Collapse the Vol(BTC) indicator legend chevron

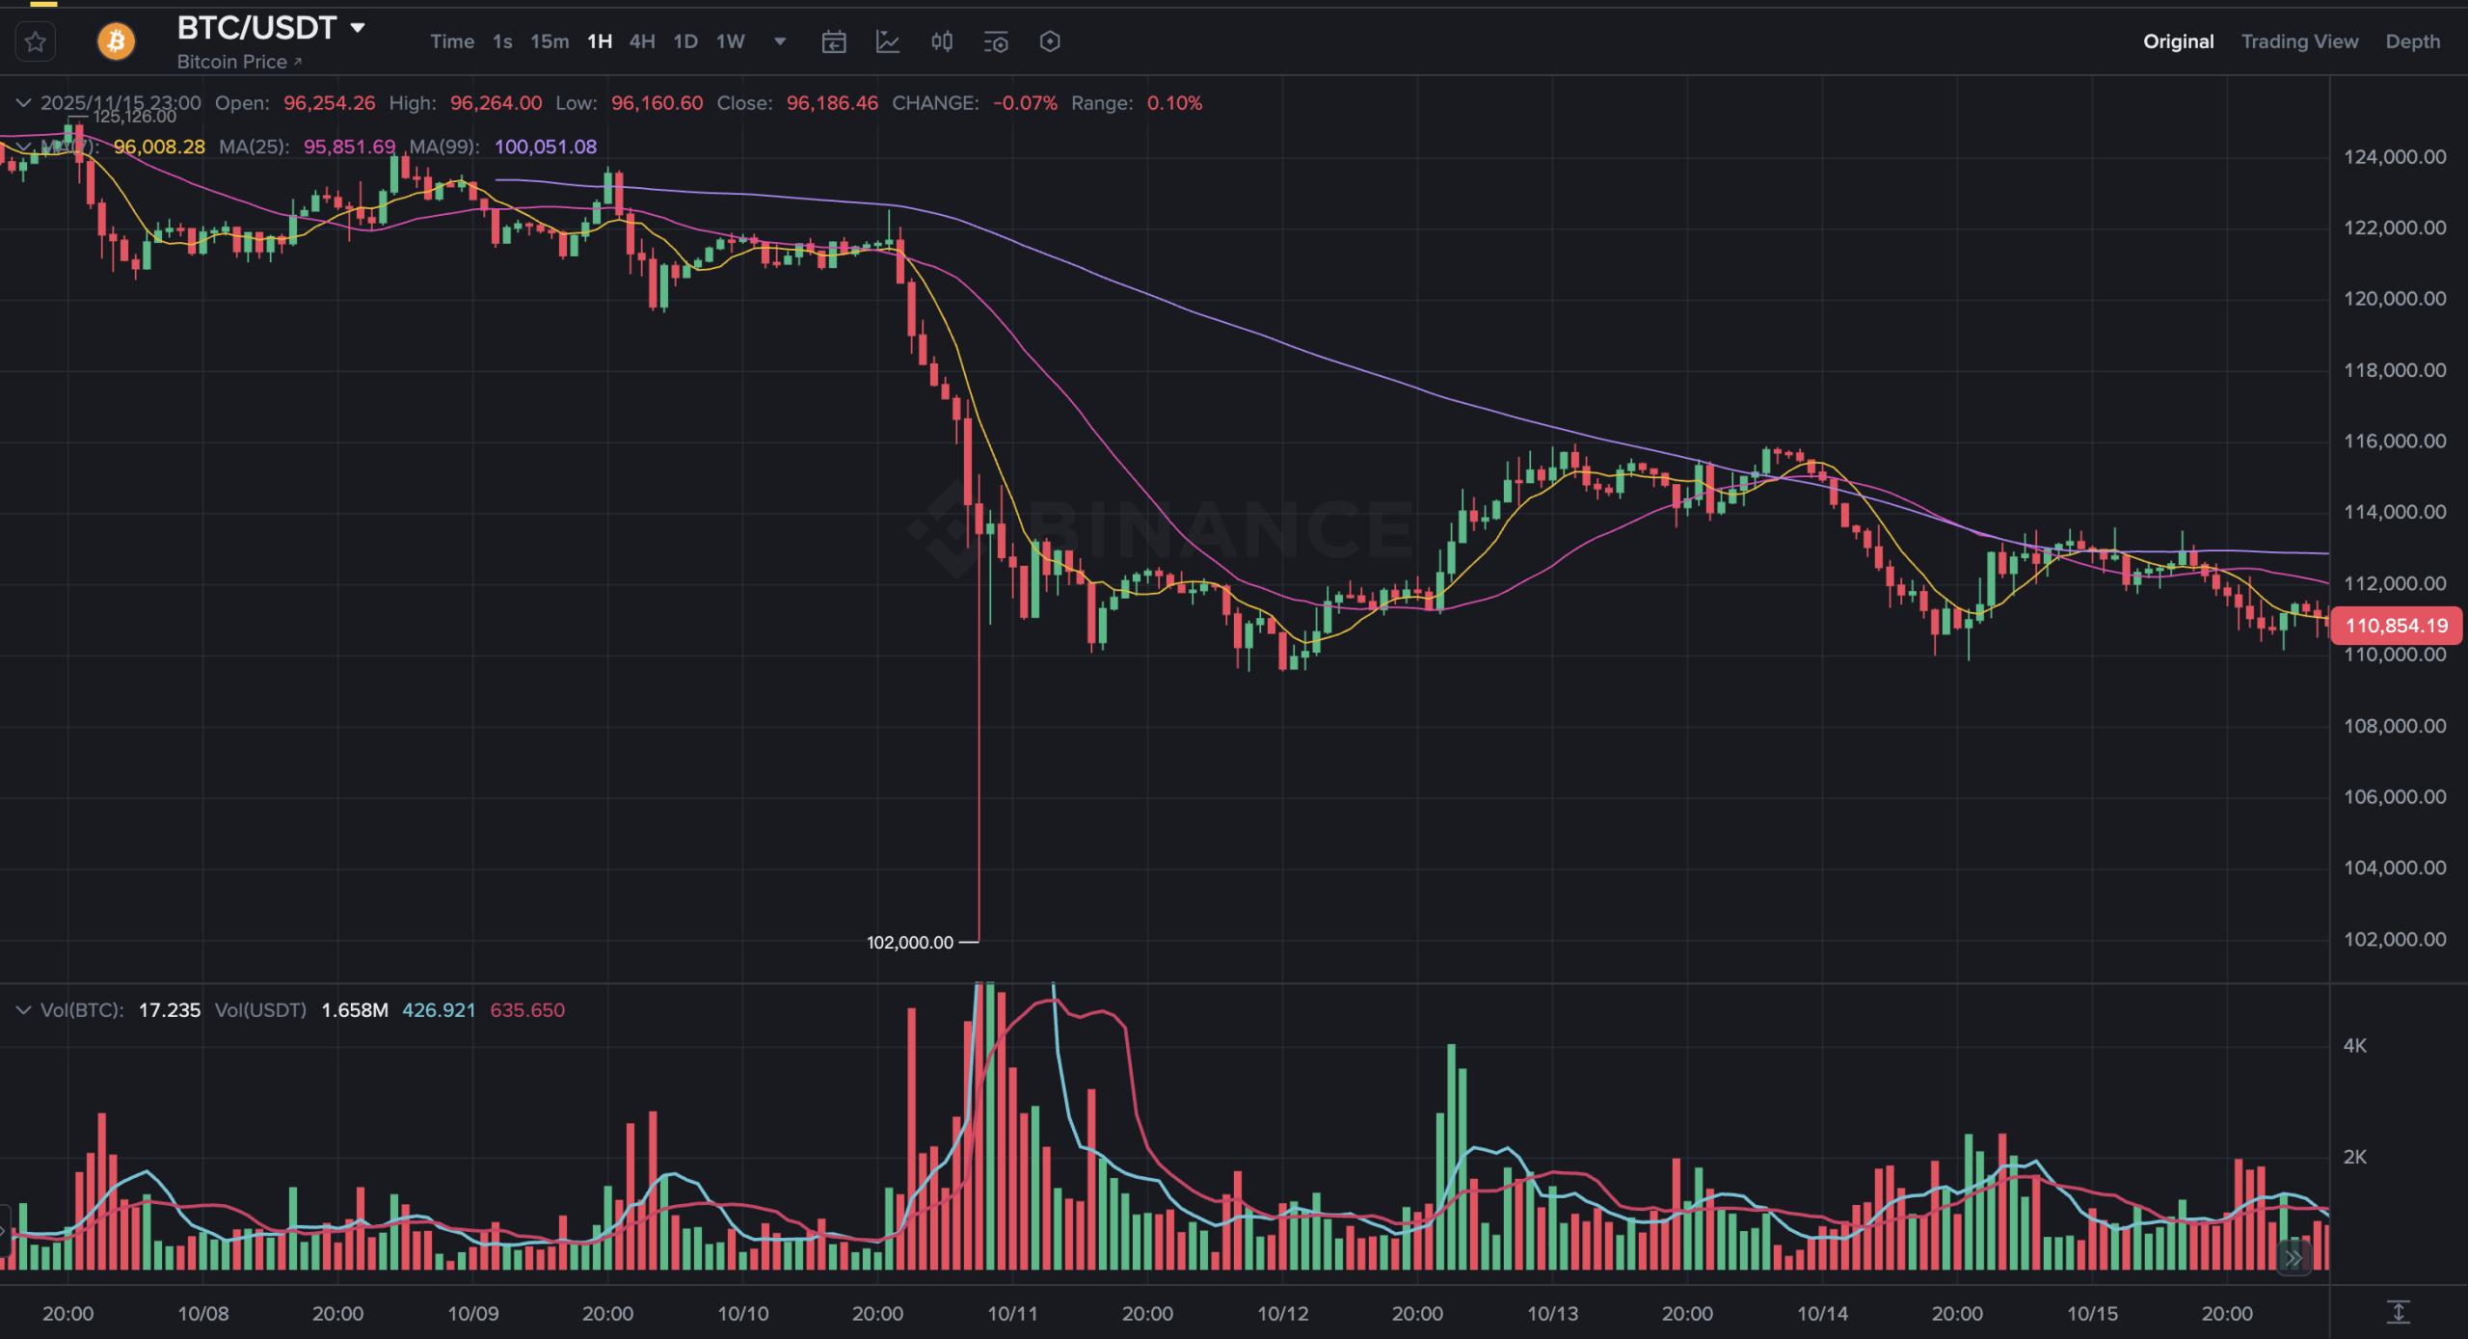click(x=23, y=1010)
